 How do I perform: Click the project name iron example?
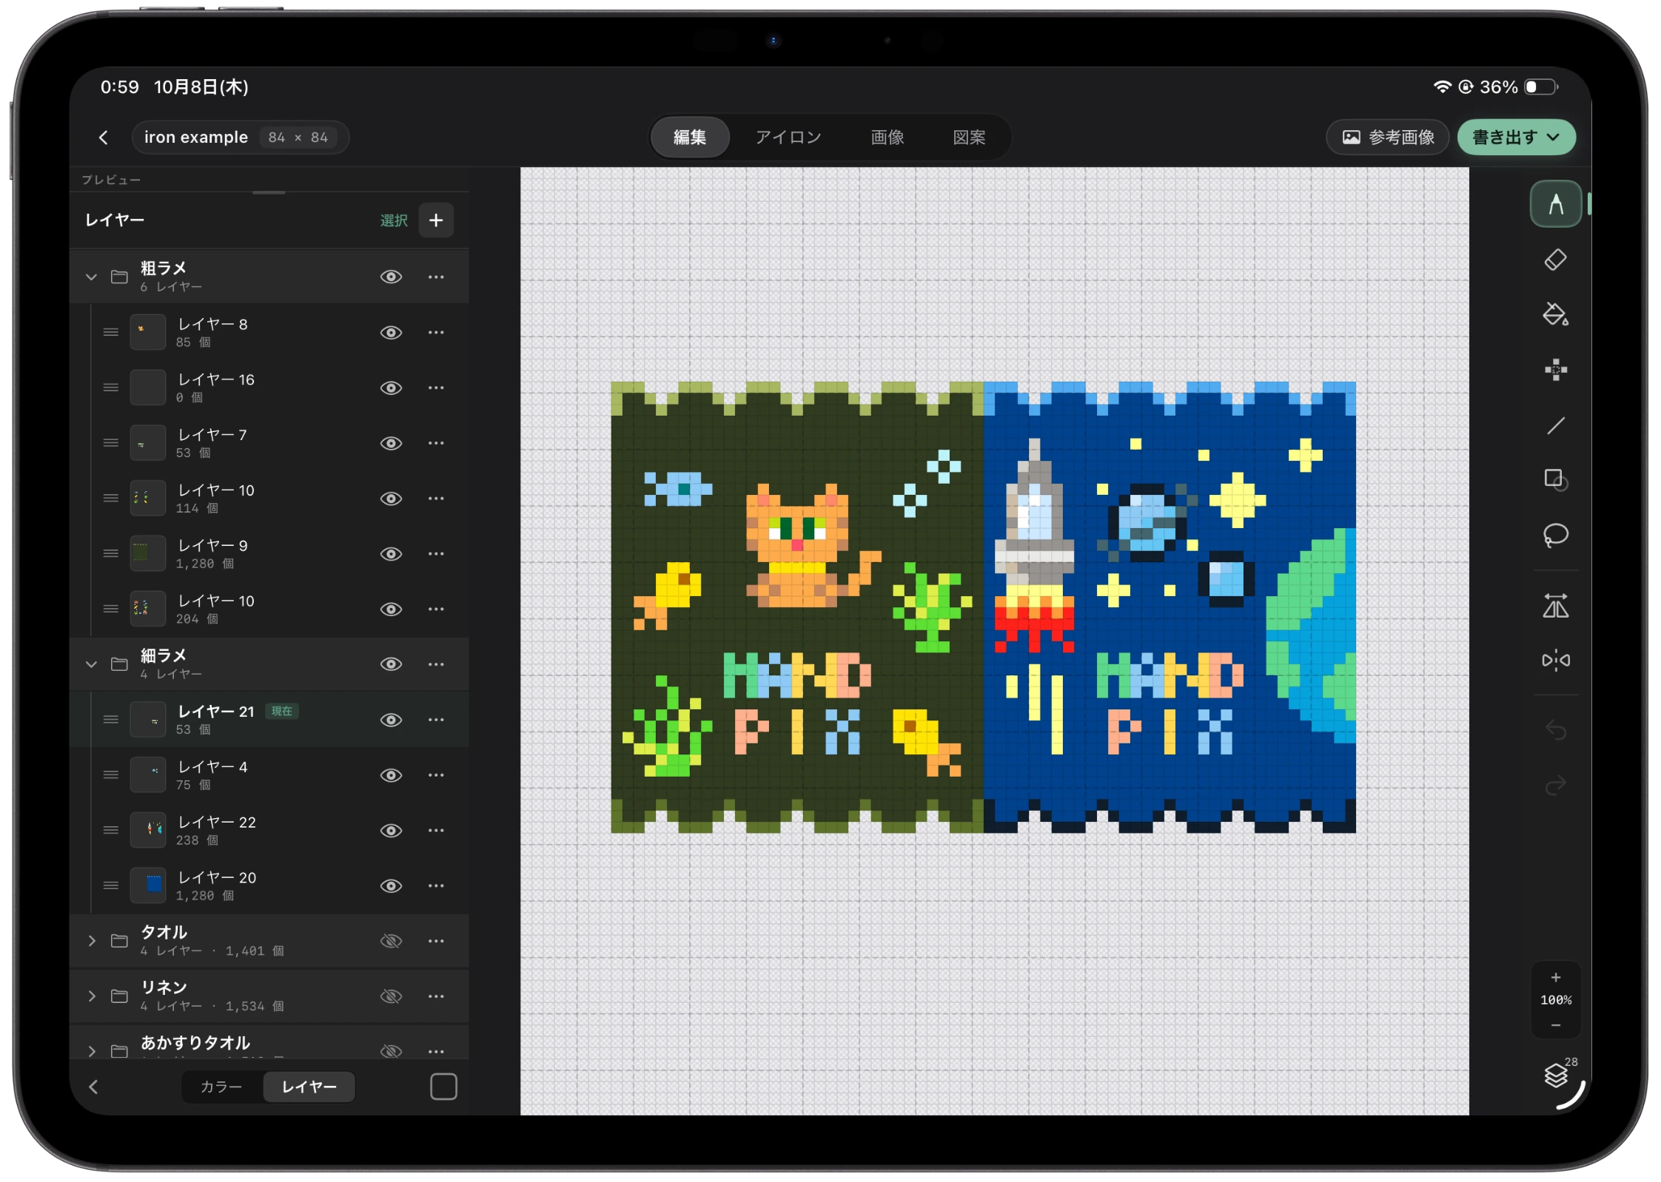coord(195,138)
